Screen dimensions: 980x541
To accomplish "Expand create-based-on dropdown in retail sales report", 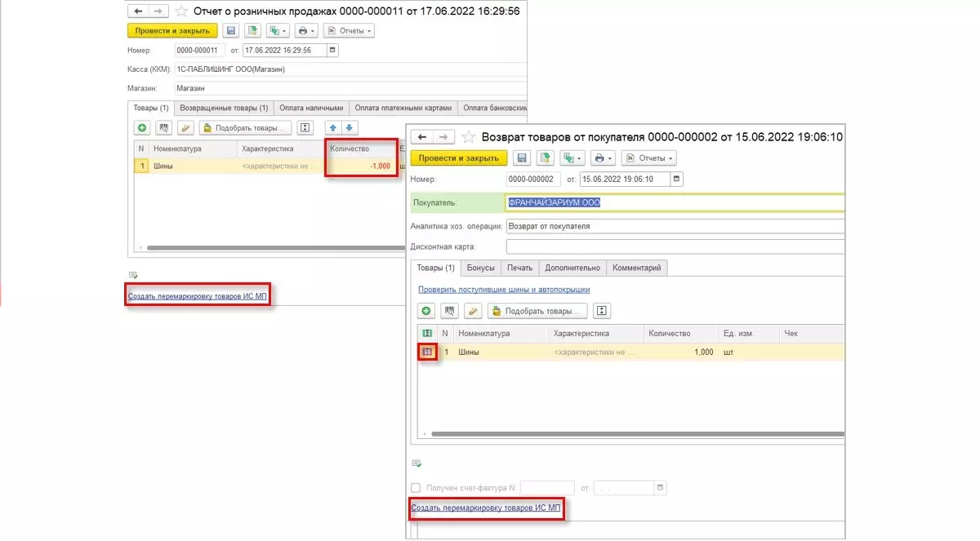I will click(x=278, y=30).
